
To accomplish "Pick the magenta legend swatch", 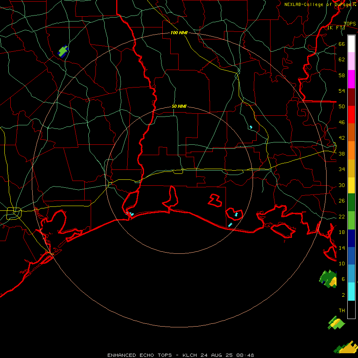I will [x=351, y=79].
